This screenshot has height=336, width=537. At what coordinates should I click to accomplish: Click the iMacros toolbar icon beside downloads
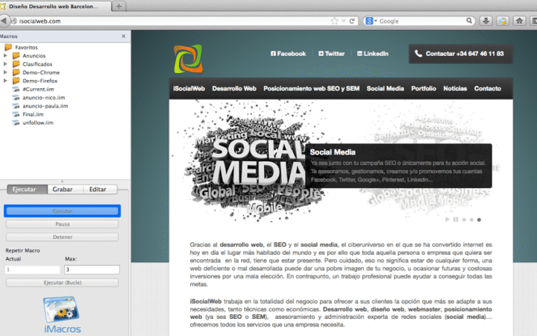click(503, 21)
